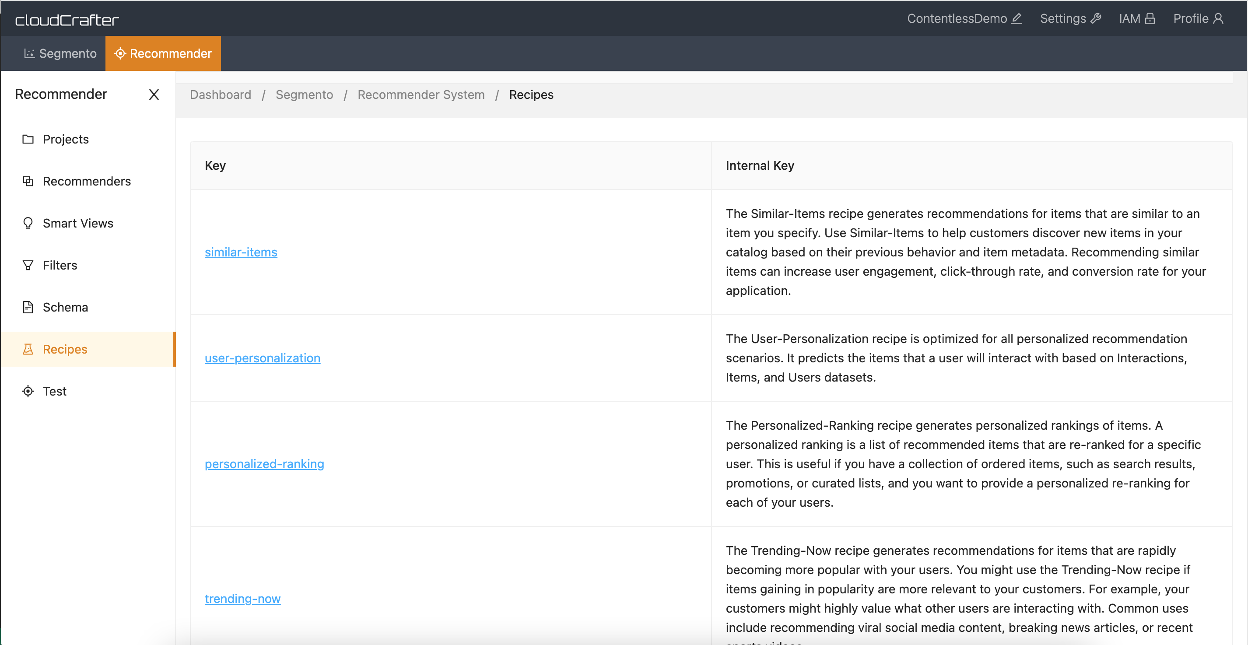Click the target icon in Recommender tab
Screen dimensions: 1248x645
click(x=120, y=53)
